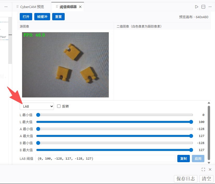
Task: Click the LAB 阈值 text field
Action: click(105, 159)
